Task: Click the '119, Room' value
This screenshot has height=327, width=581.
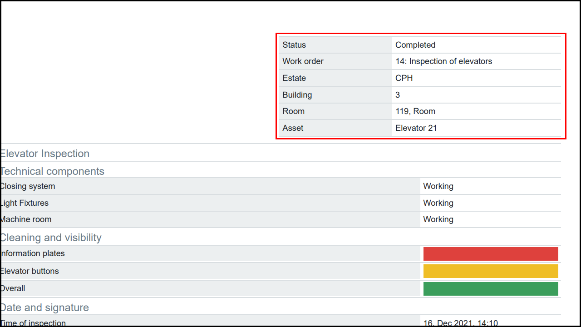Action: pos(415,111)
